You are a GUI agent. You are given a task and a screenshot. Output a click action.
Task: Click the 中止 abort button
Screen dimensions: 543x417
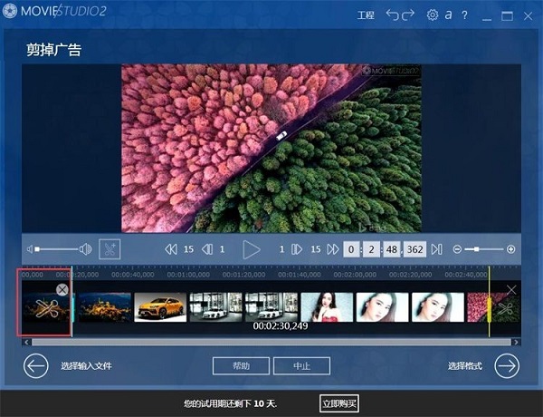[301, 366]
